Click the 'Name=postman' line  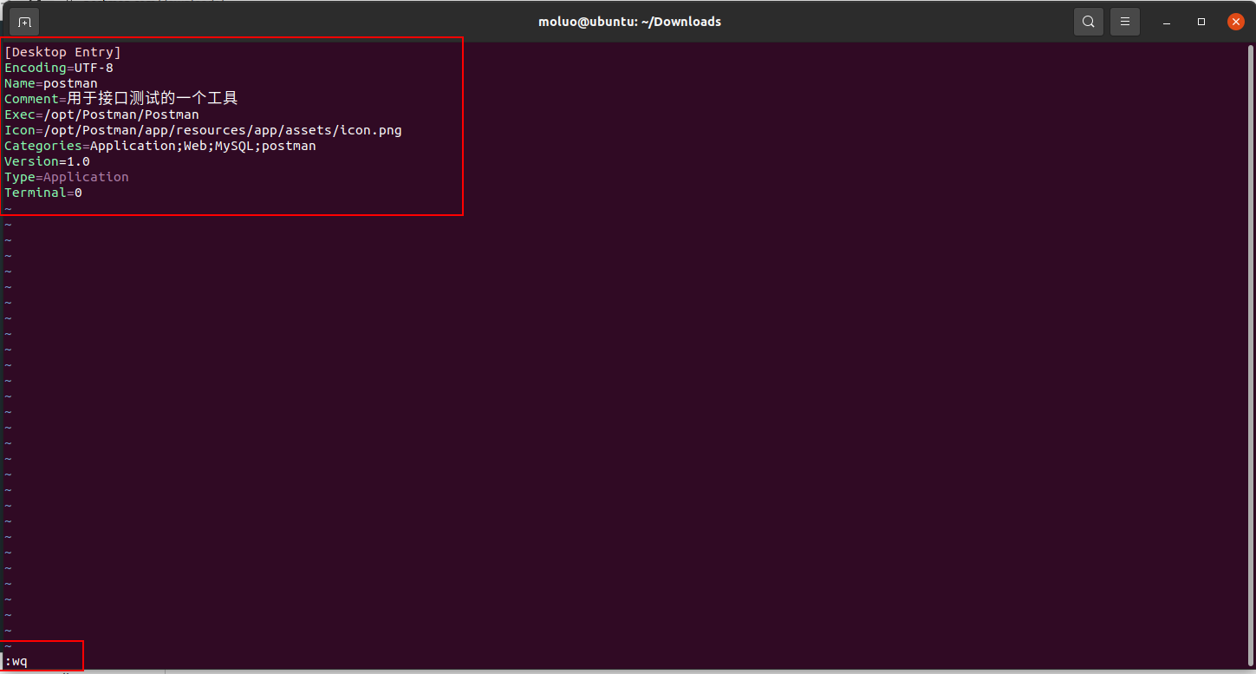point(51,83)
